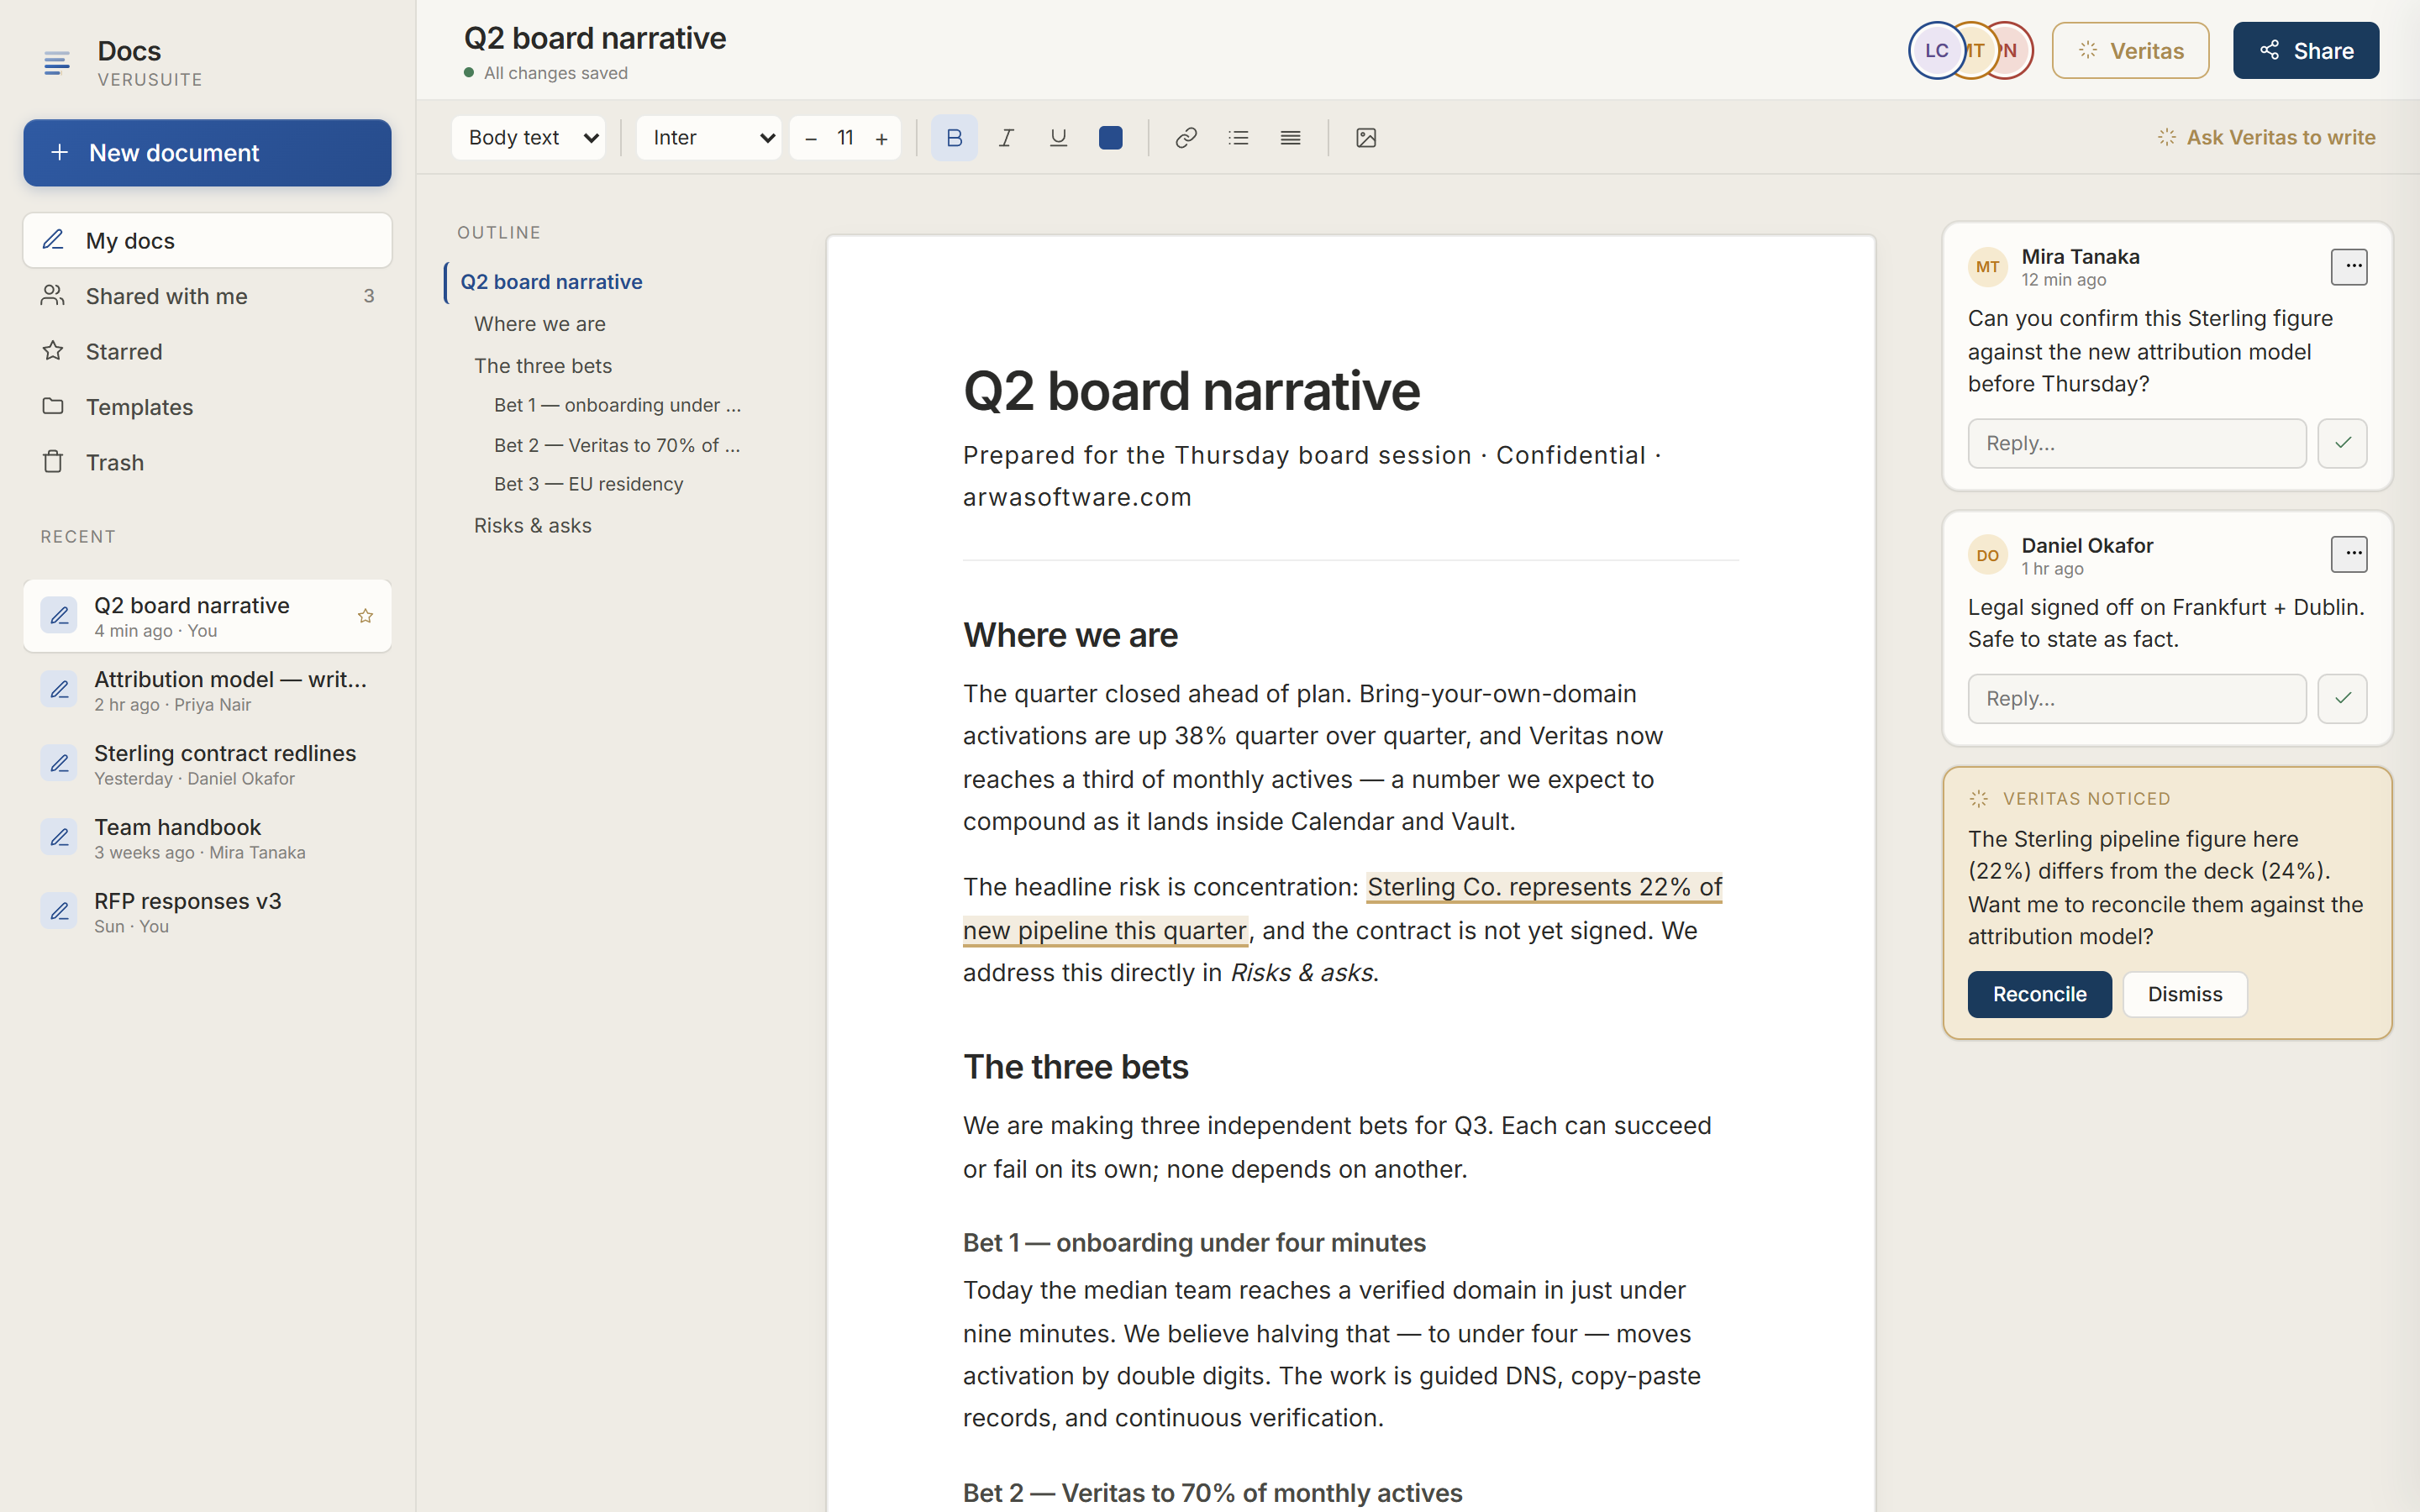
Task: Jump to Bet 2 outline entry
Action: 617,445
